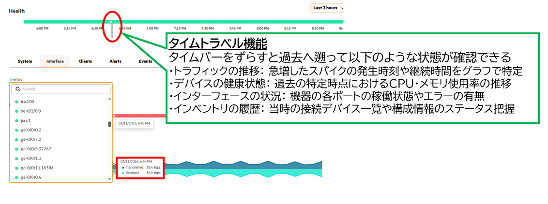Show the Events tab

145,61
